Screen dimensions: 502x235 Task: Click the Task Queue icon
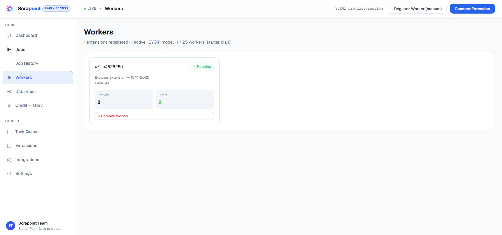pyautogui.click(x=9, y=132)
